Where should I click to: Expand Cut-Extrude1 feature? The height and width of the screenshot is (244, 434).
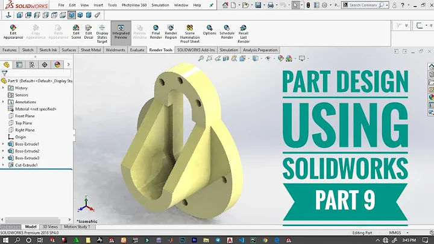click(x=3, y=165)
